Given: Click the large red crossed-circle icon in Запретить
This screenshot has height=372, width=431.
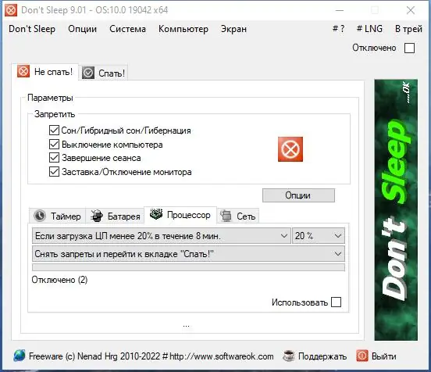Looking at the screenshot, I should [290, 149].
